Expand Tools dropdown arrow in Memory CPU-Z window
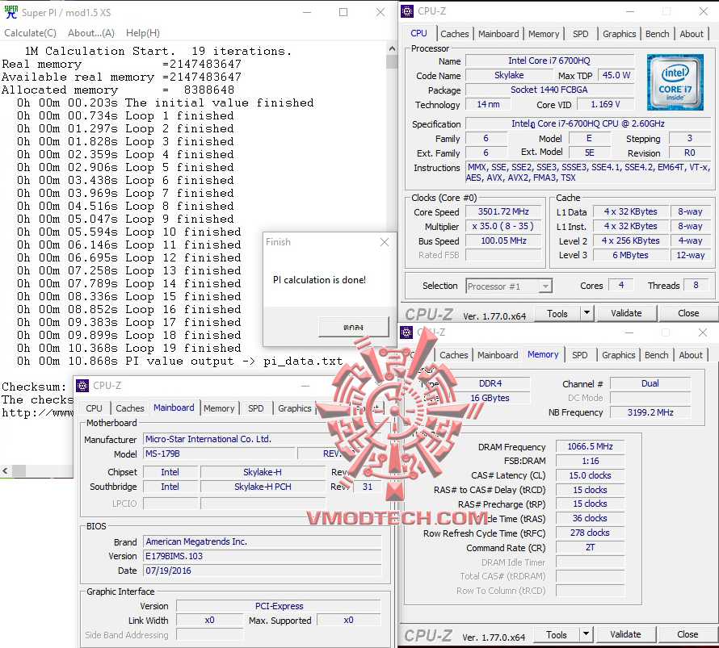 coord(586,635)
